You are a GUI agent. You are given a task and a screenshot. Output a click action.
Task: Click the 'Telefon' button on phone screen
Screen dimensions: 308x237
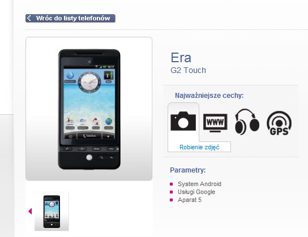89,136
